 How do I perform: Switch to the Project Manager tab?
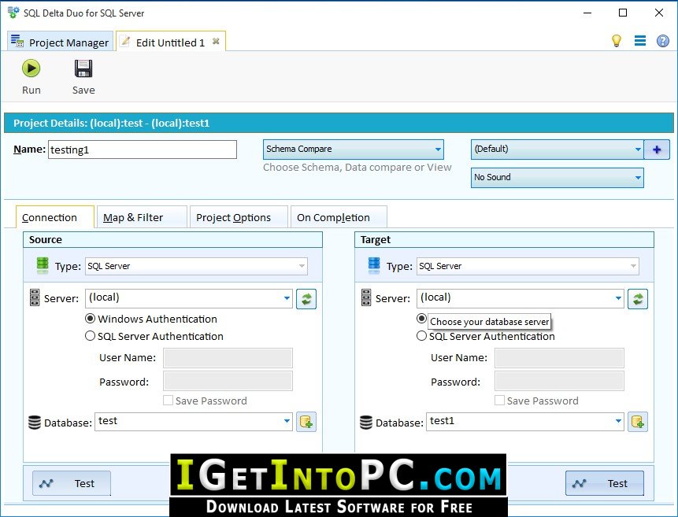[x=60, y=42]
